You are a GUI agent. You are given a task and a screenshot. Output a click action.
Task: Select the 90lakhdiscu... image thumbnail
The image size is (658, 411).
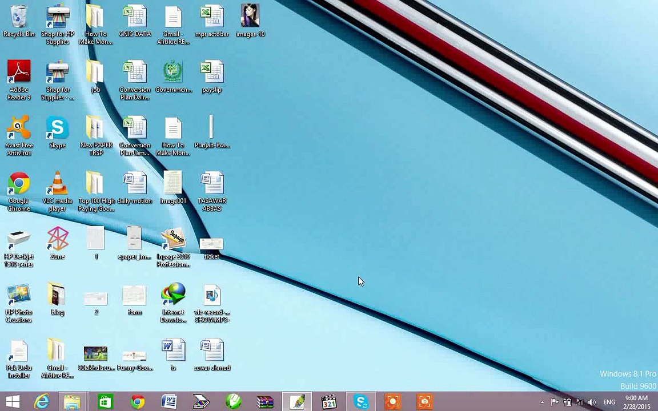(x=96, y=358)
